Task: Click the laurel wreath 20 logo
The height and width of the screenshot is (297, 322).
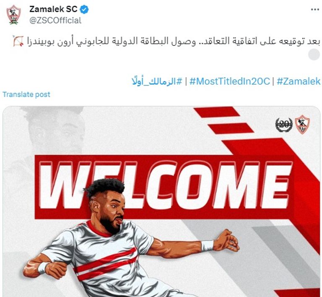Action: (x=284, y=125)
